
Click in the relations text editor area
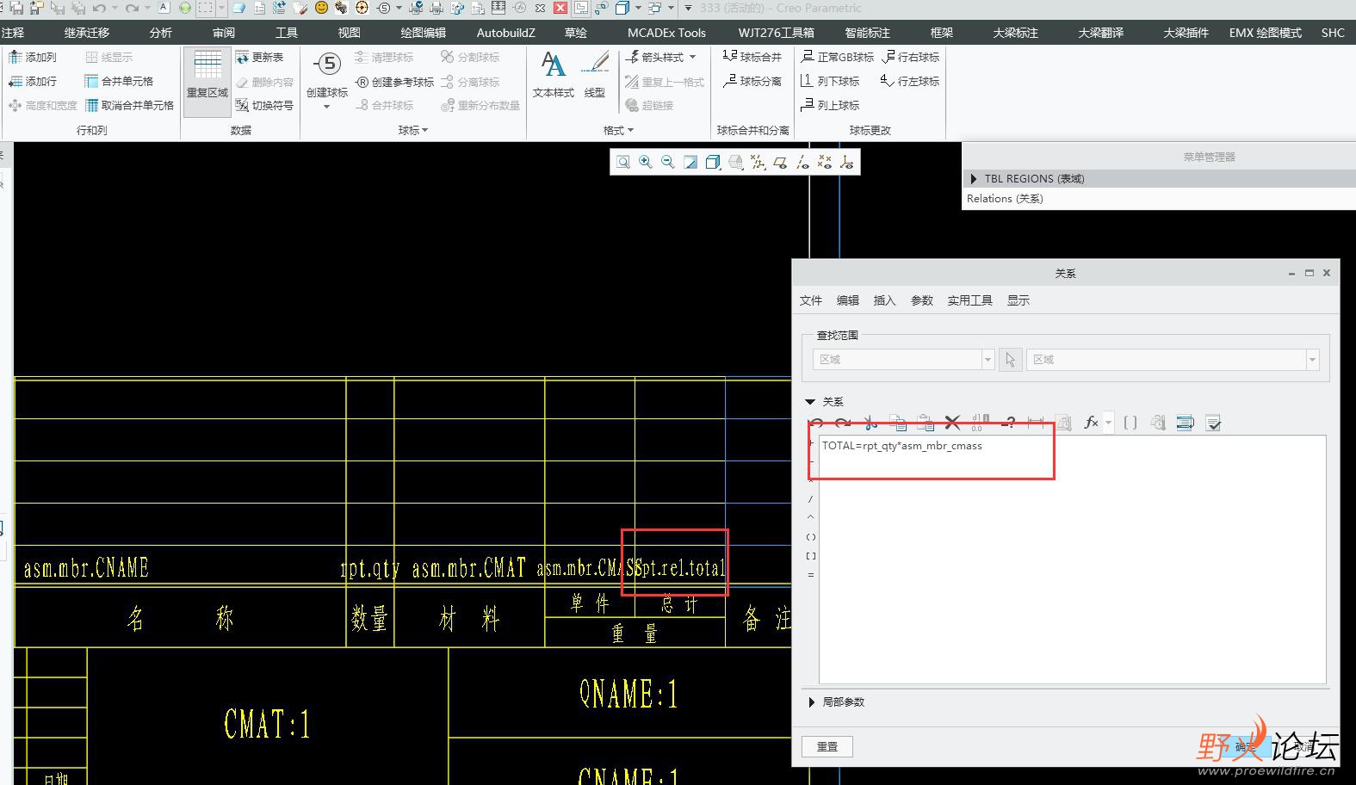click(1072, 559)
